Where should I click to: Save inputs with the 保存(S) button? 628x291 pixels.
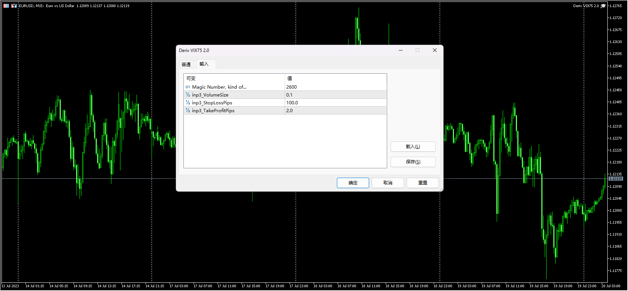[413, 162]
